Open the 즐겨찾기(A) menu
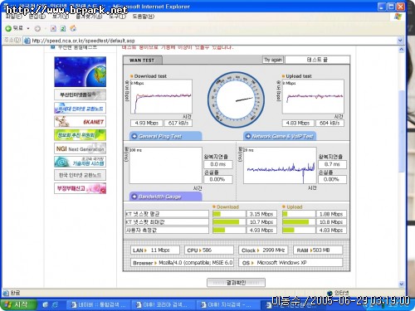This screenshot has height=311, width=415. [x=89, y=17]
